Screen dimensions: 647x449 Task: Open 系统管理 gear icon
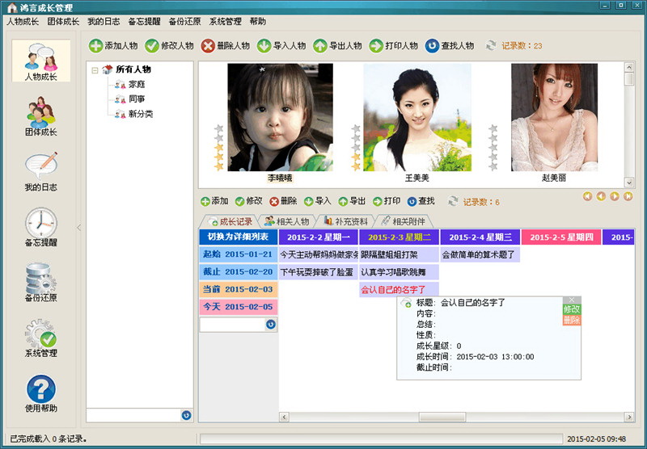41,338
